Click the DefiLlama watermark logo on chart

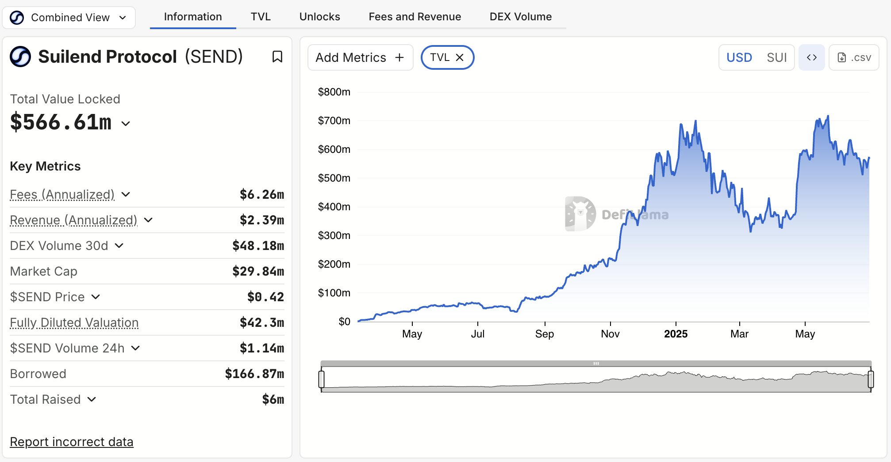coord(580,214)
